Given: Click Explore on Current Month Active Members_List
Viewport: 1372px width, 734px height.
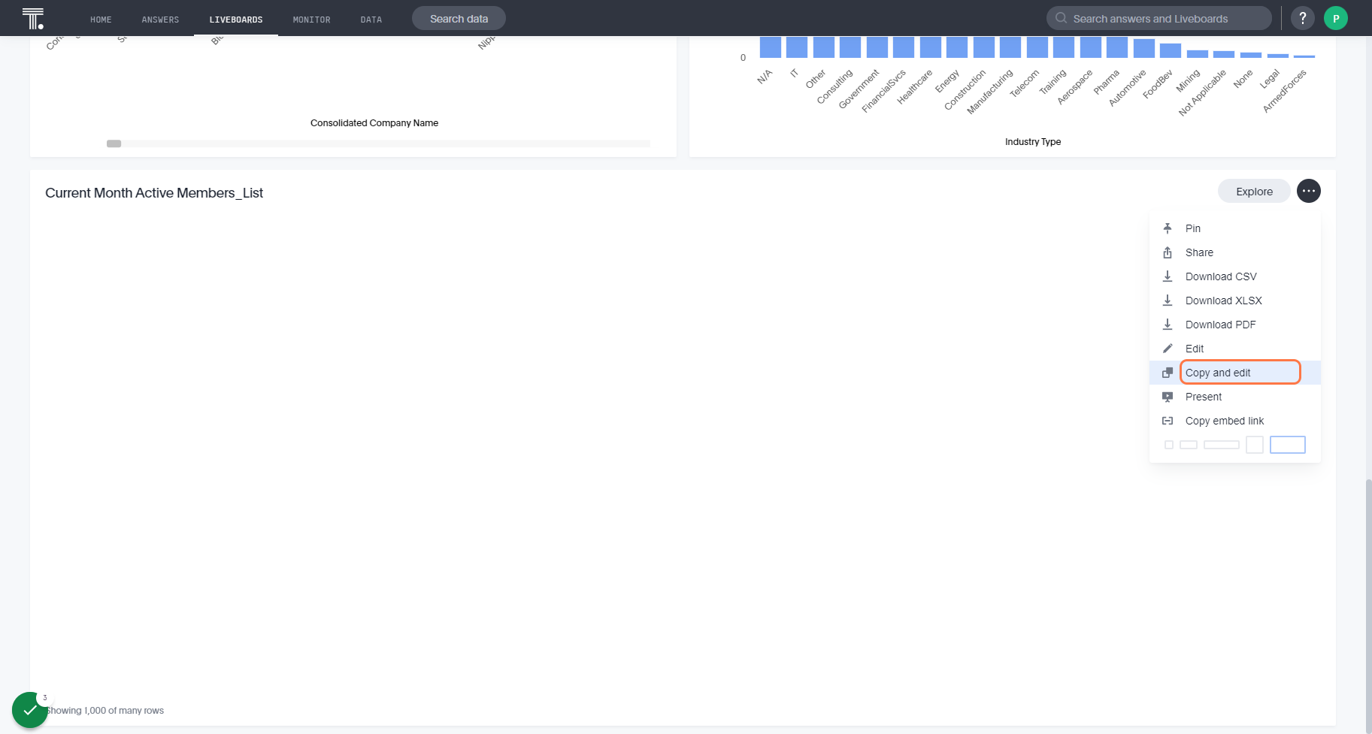Looking at the screenshot, I should [x=1254, y=191].
